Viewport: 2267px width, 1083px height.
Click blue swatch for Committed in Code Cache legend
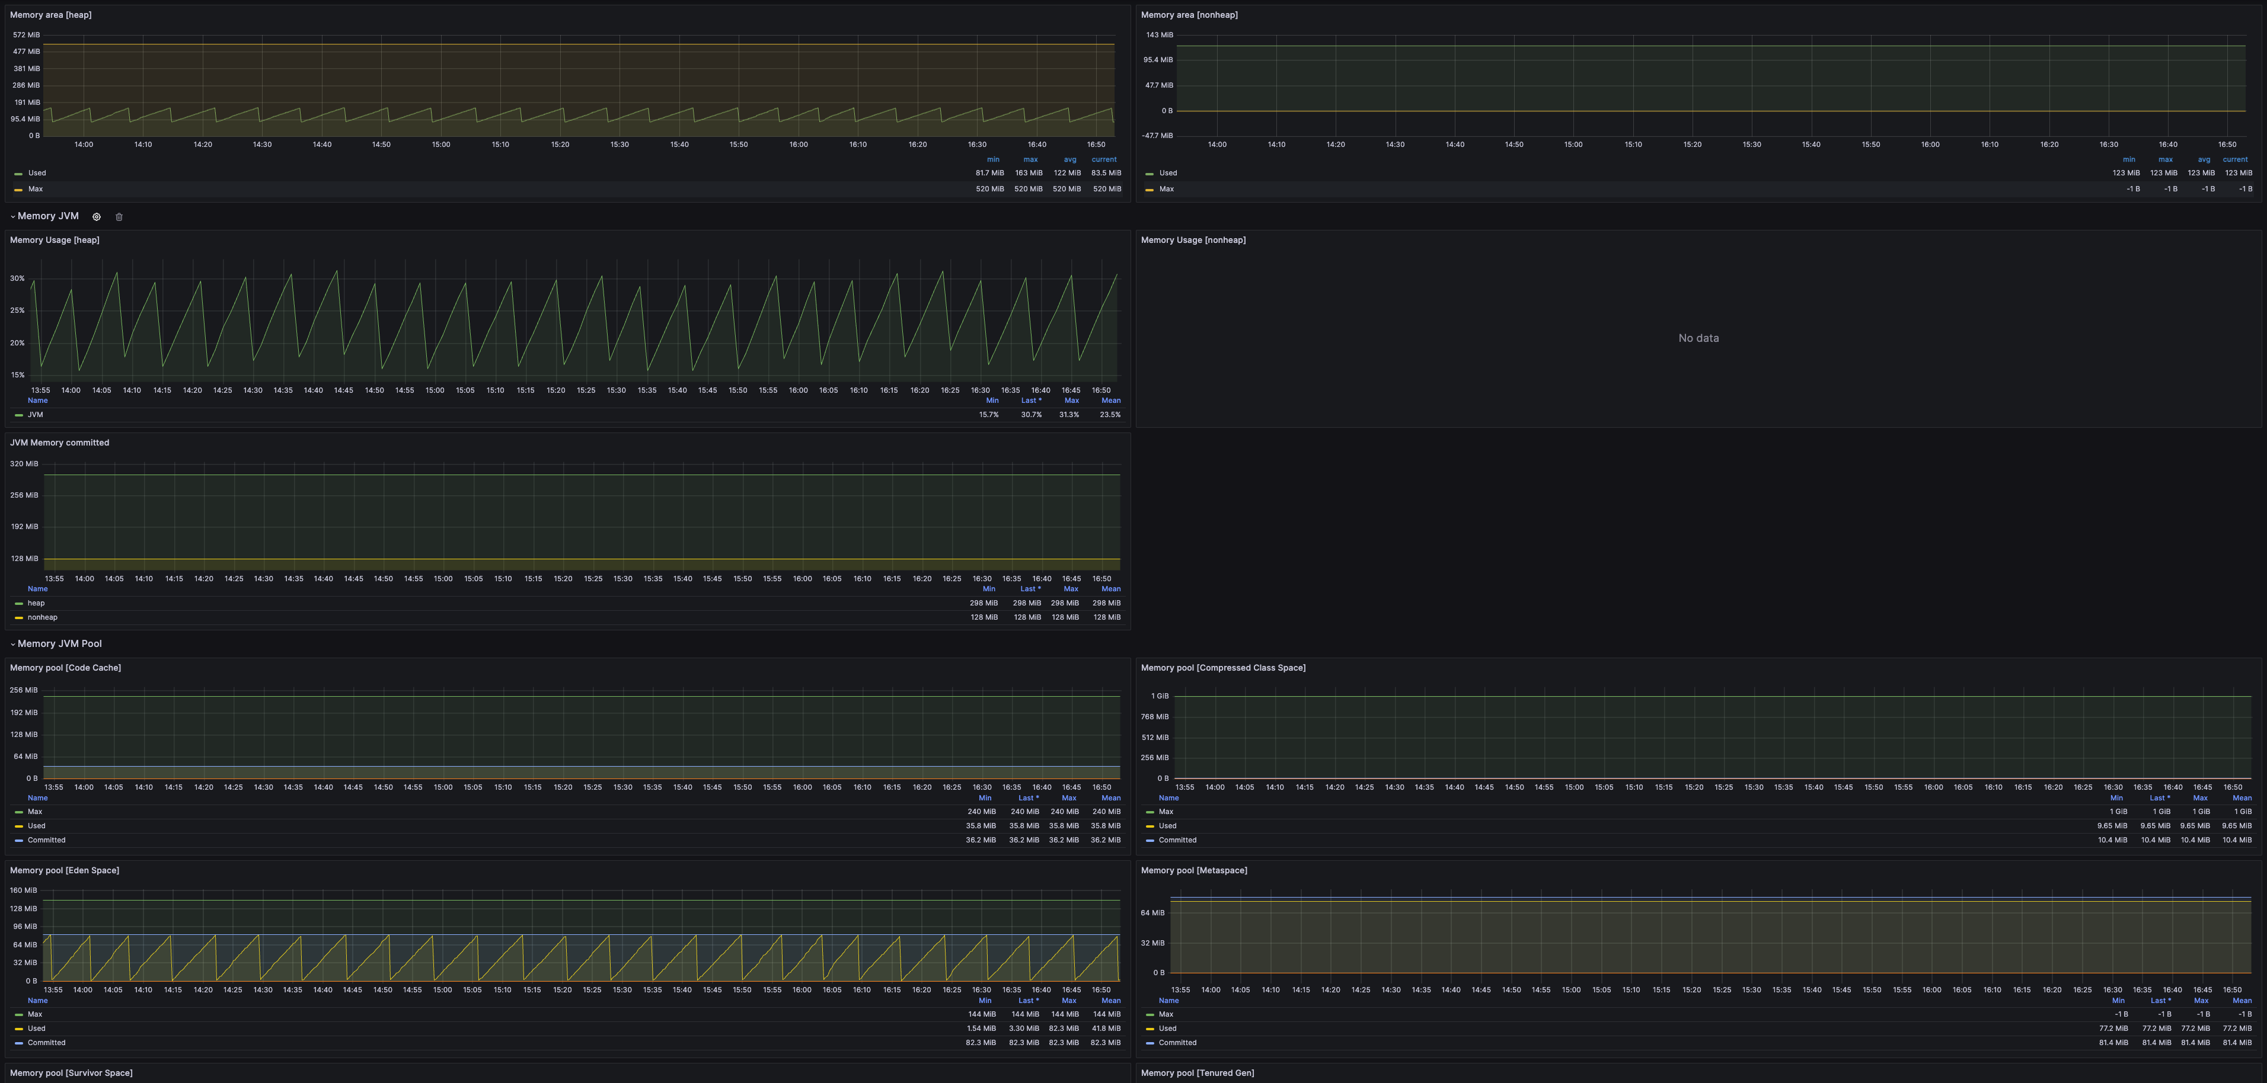pos(18,841)
